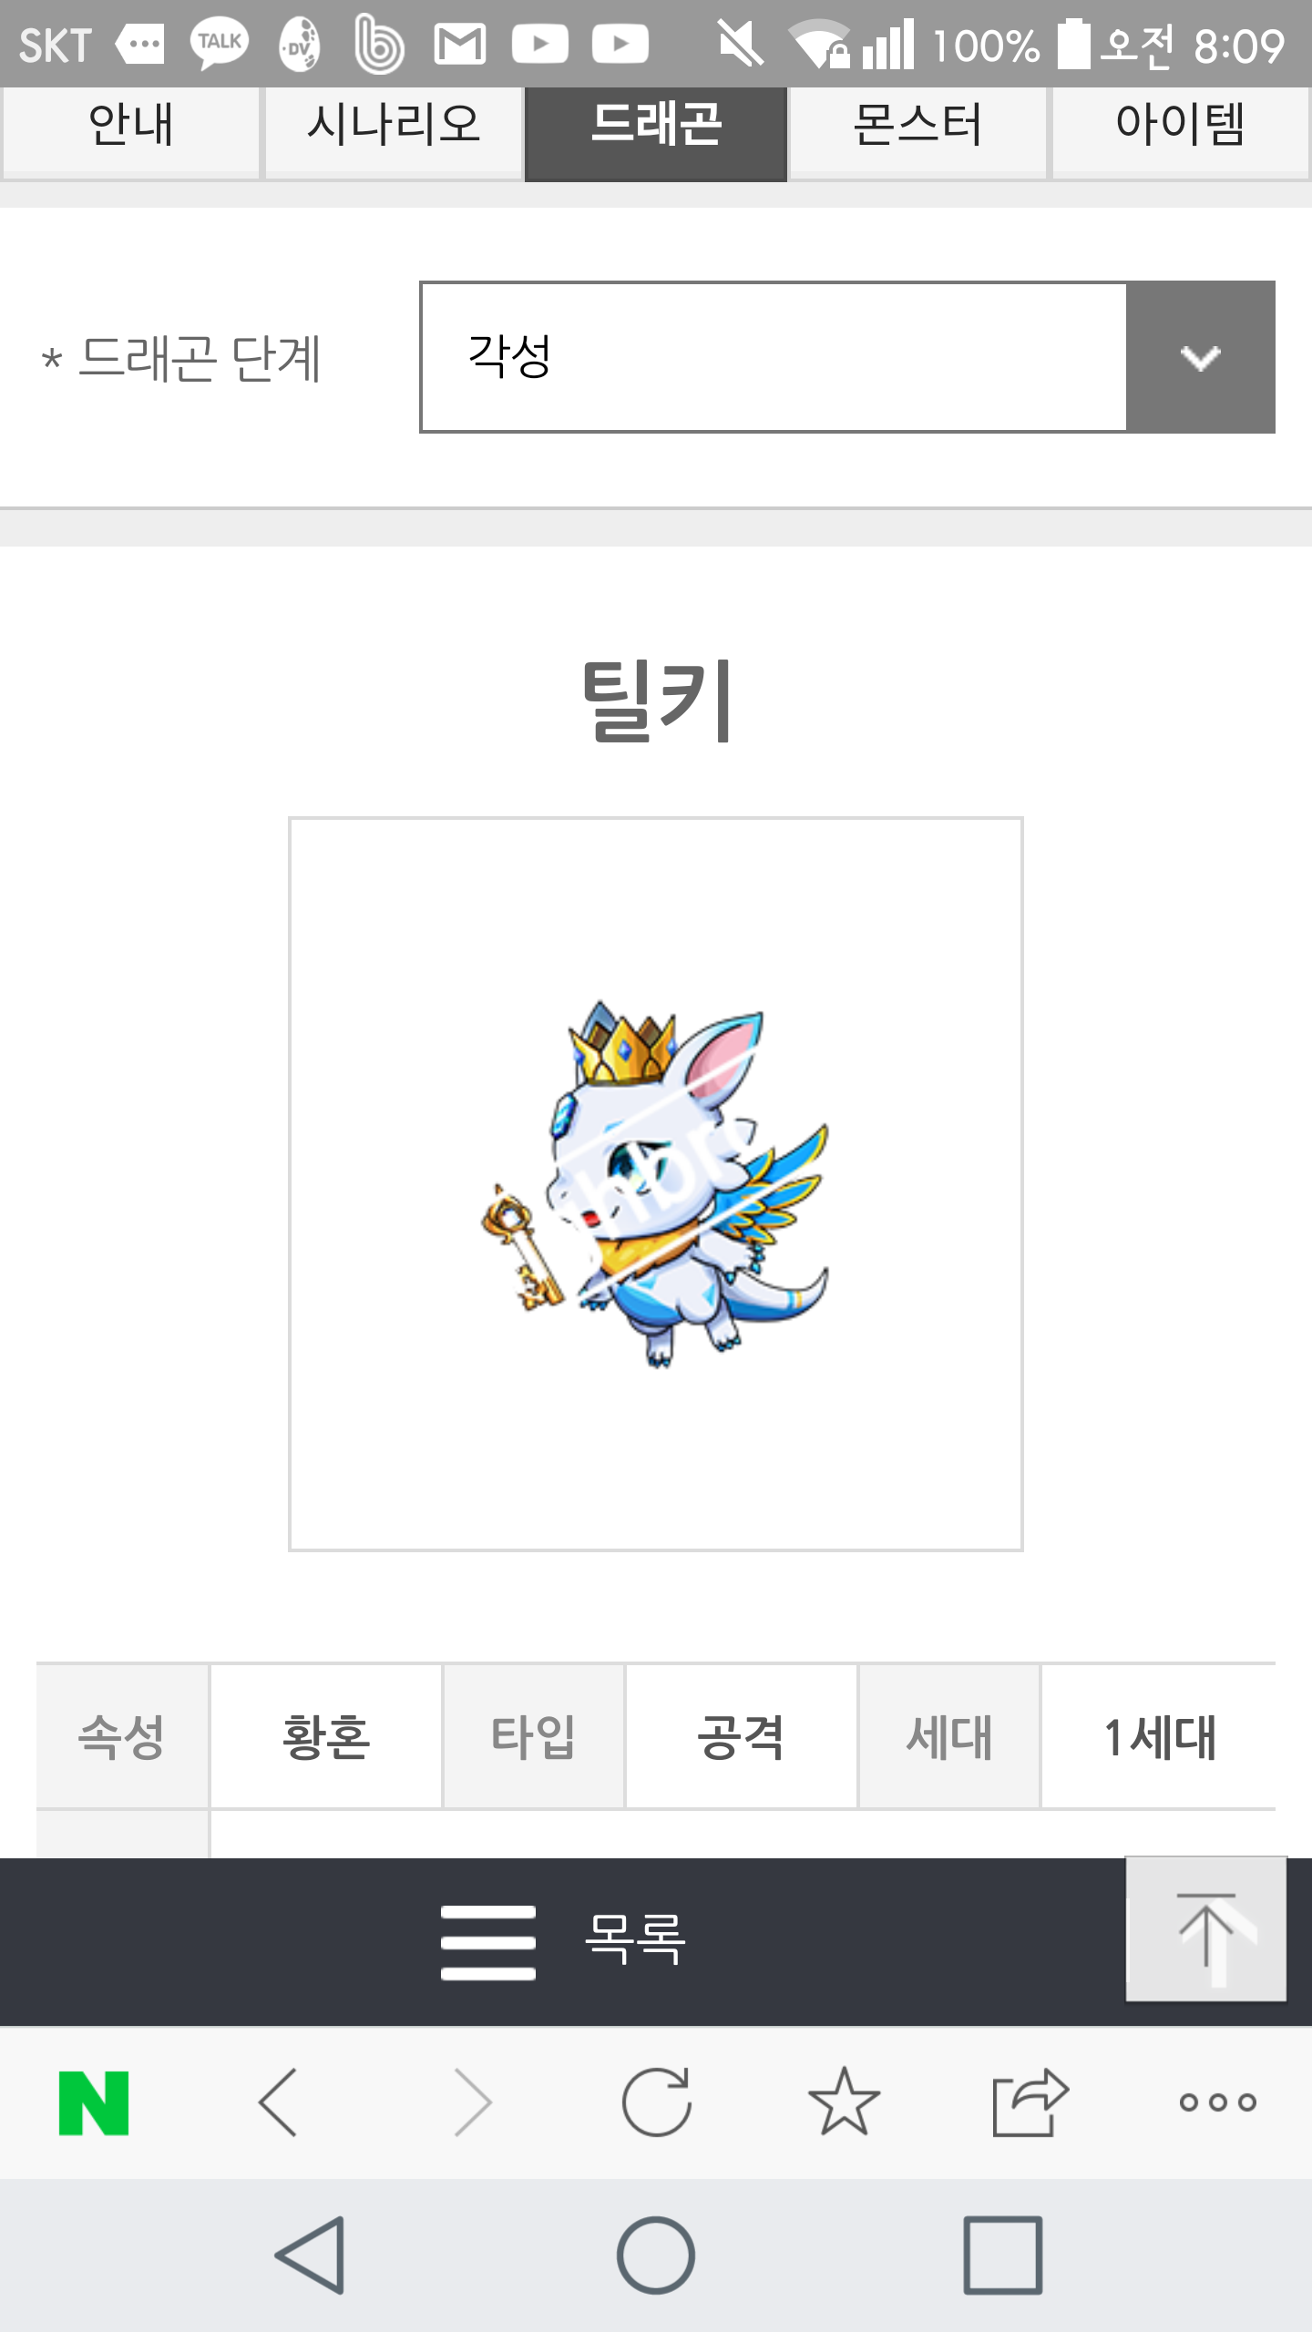Screen dimensions: 1312x2332
Task: Reload the page with refresh icon
Action: pyautogui.click(x=657, y=2102)
